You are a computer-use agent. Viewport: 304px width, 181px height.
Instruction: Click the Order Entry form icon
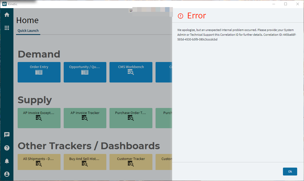tap(39, 73)
